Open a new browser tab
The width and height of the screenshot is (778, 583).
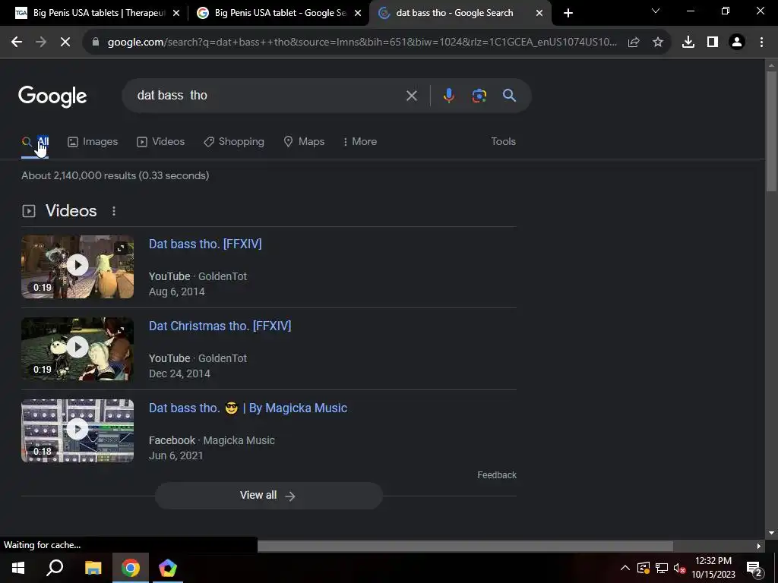point(568,13)
